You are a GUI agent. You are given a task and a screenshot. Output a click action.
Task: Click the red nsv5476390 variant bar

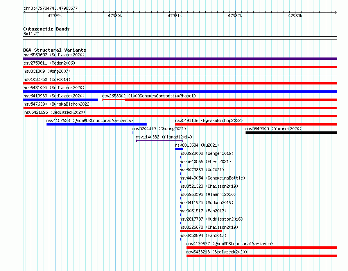(x=180, y=108)
